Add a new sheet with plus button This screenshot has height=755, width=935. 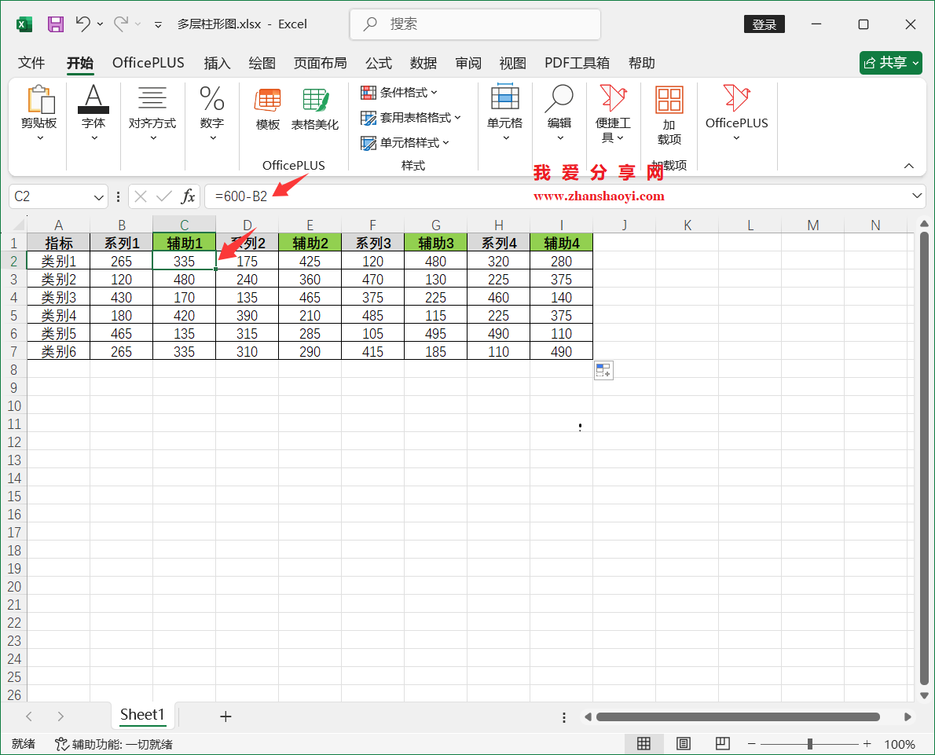pyautogui.click(x=225, y=717)
